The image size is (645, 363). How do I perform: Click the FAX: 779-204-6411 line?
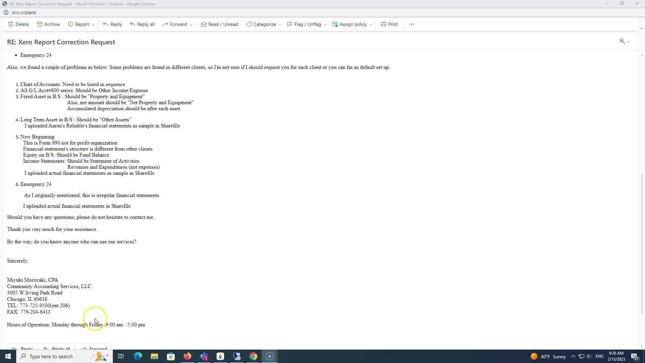29,312
